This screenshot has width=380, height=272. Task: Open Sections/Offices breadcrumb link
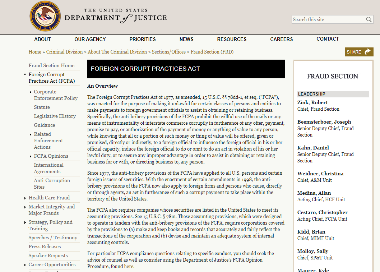point(169,52)
